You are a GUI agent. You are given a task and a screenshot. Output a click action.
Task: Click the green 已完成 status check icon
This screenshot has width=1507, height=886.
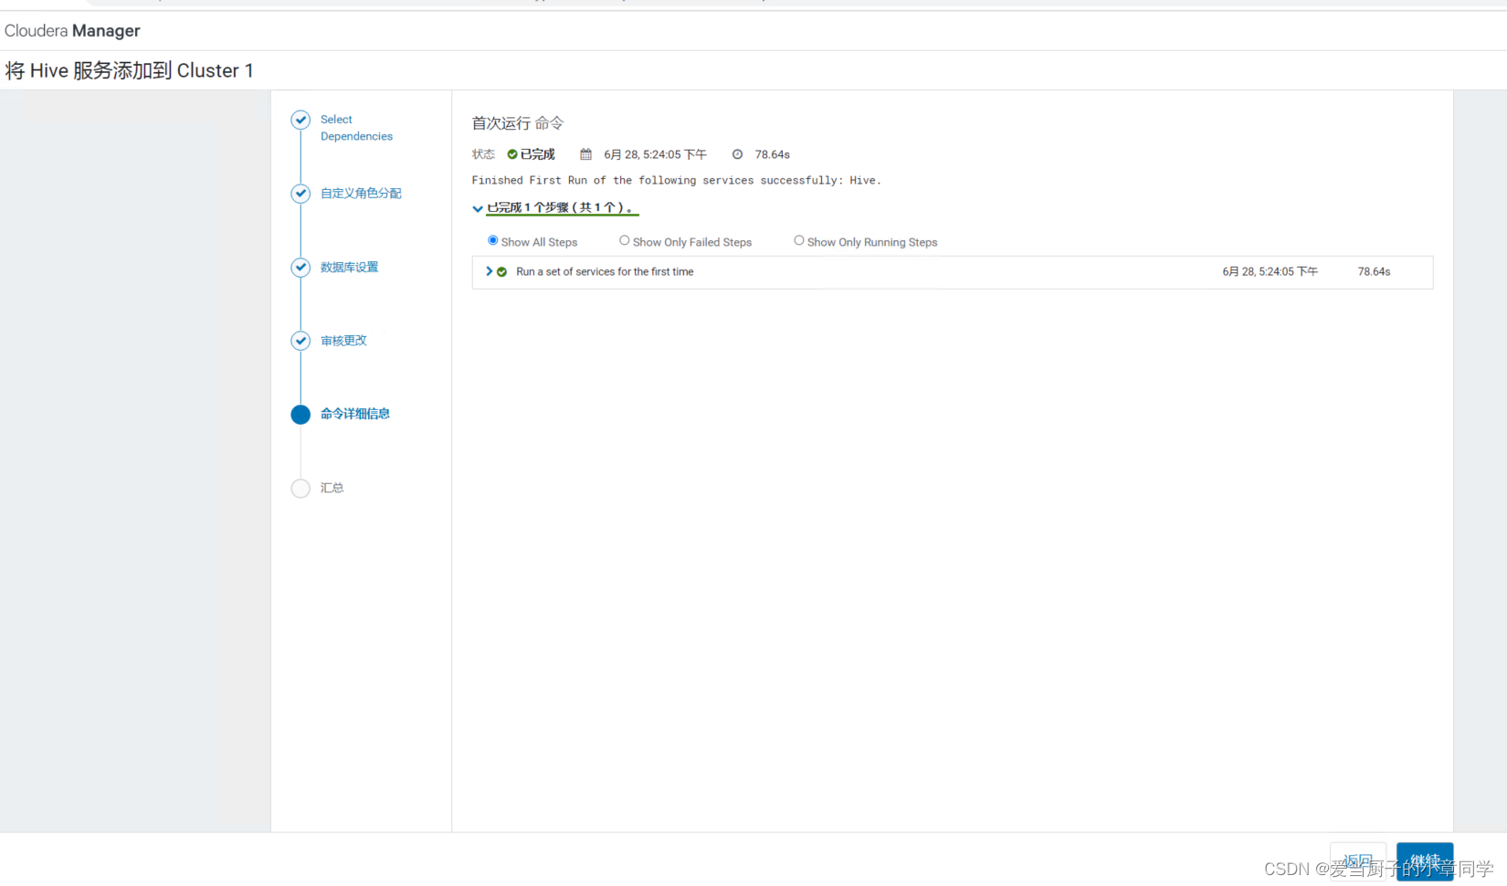click(x=512, y=154)
